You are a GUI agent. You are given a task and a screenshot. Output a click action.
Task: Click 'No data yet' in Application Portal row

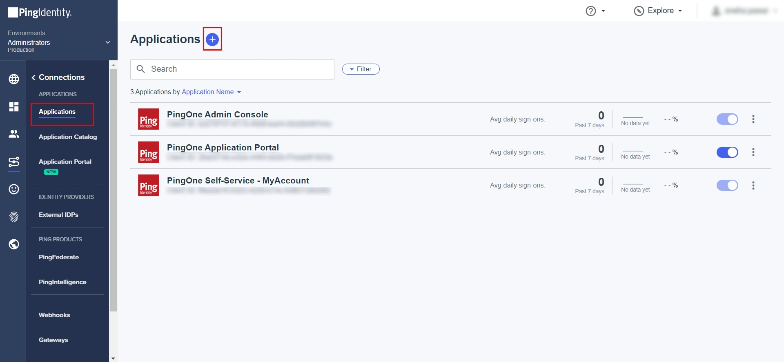pos(635,157)
